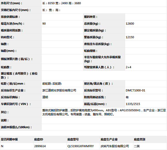Select manufacturer 浙江道明光学股份有限公司 cell
This screenshot has width=167, height=150.
click(x=59, y=90)
